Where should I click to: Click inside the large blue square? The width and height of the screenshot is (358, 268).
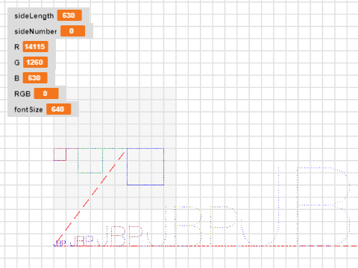tap(145, 167)
